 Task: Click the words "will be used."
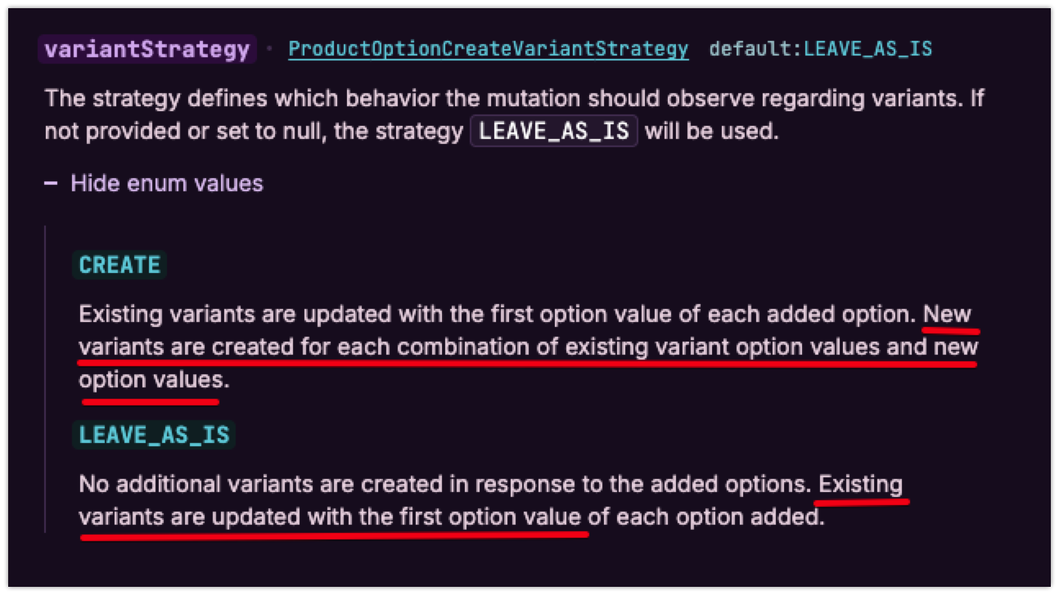click(x=712, y=132)
